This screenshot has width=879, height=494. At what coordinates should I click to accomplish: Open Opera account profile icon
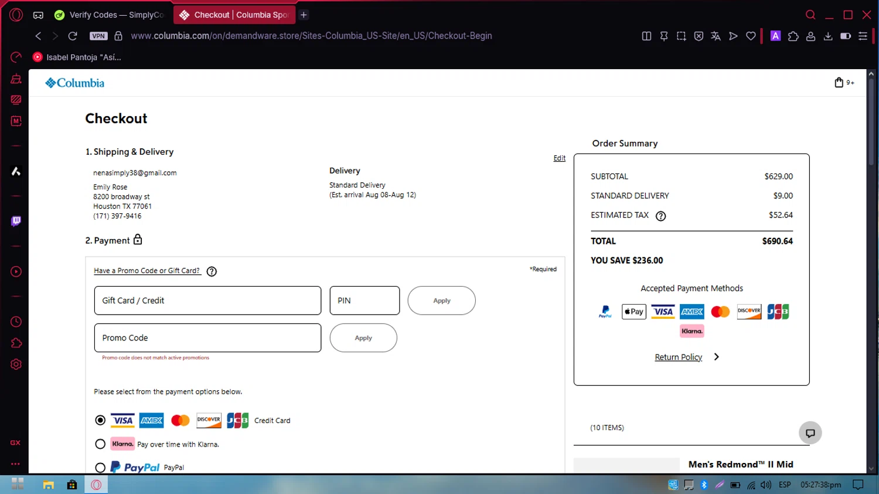coord(810,36)
